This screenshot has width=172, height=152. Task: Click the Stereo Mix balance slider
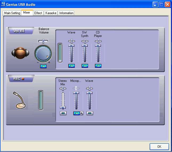pyautogui.click(x=63, y=88)
